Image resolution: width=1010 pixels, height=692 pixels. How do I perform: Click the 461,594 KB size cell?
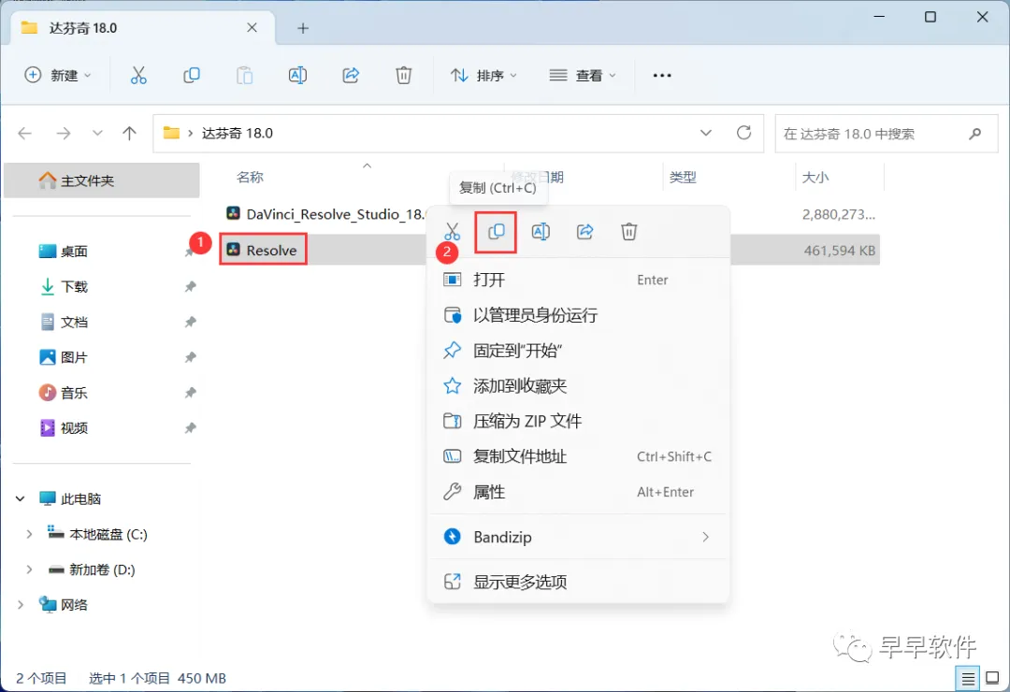pyautogui.click(x=839, y=251)
